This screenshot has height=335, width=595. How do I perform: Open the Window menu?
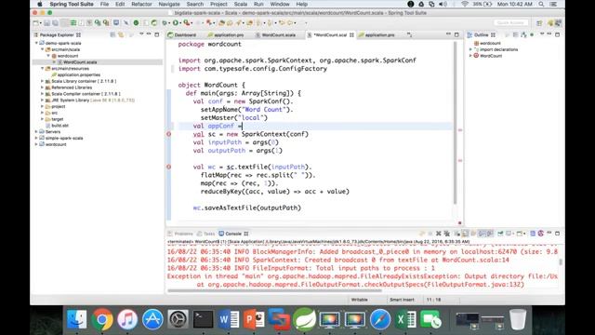(280, 4)
